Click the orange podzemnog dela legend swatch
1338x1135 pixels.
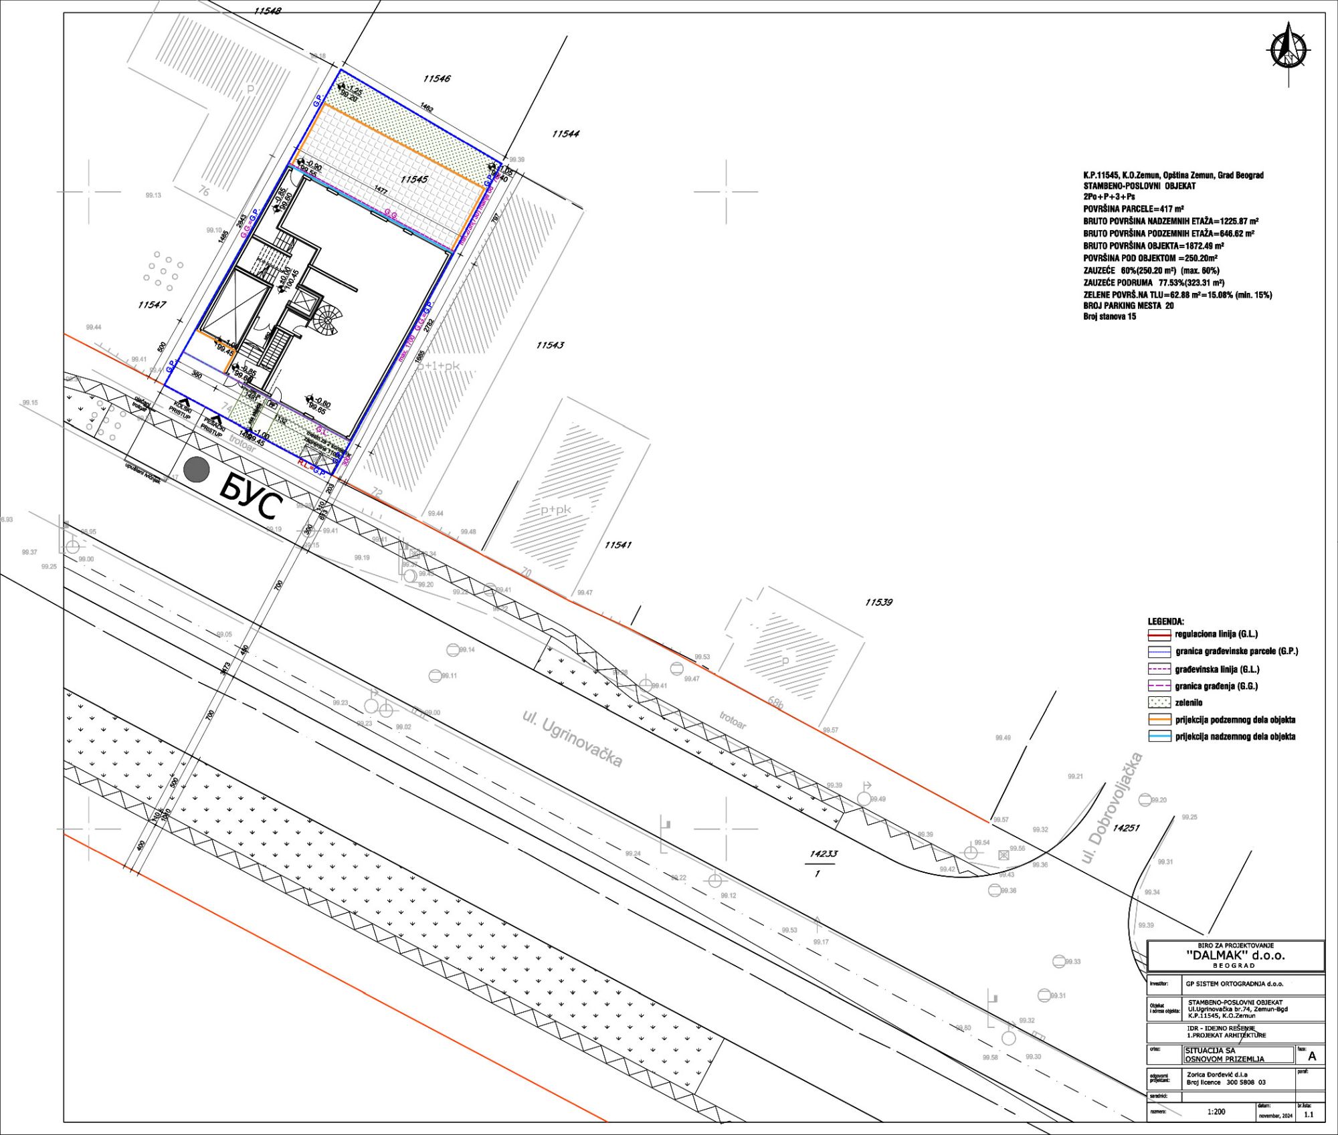click(1159, 720)
